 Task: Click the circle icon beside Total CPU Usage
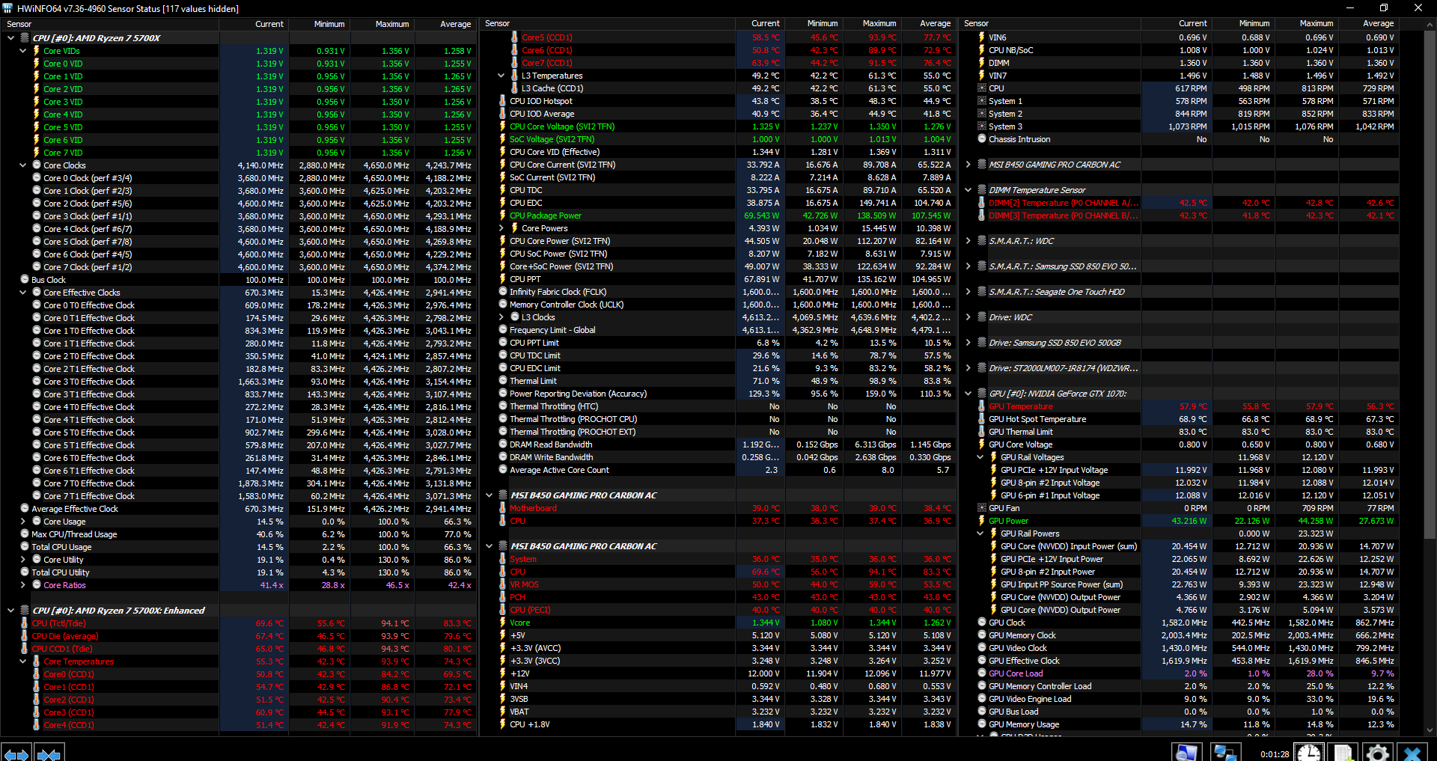pos(24,547)
